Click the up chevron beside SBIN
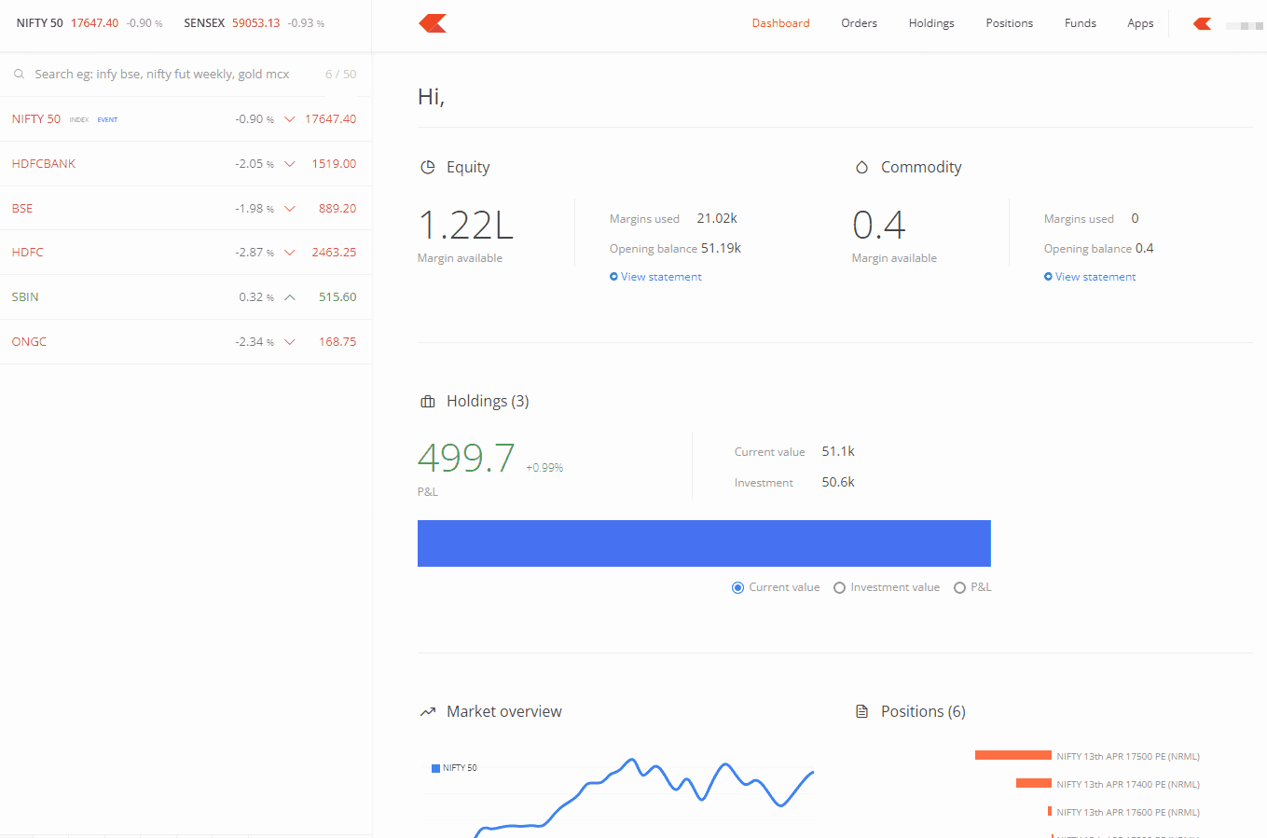The width and height of the screenshot is (1267, 838). click(290, 297)
